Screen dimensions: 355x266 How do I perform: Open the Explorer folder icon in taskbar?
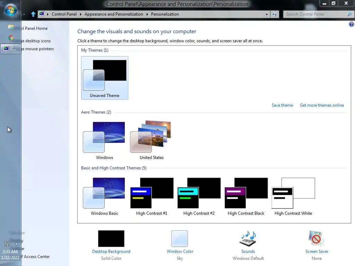pos(10,27)
